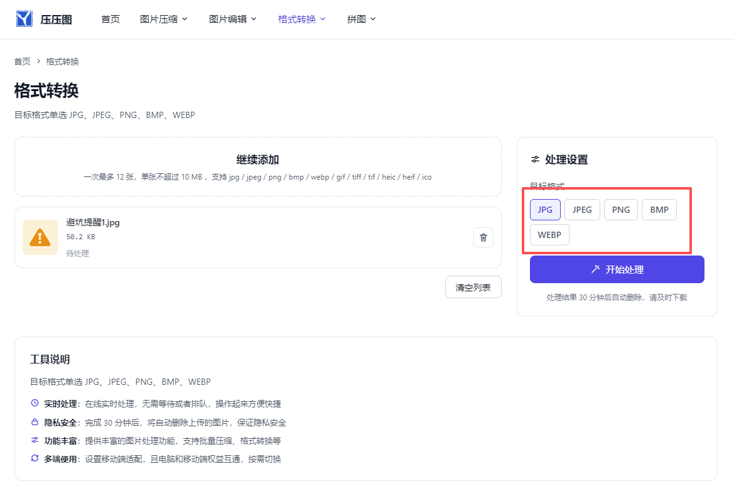This screenshot has width=734, height=496.
Task: Click the 50.2 KB file size
Action: click(80, 237)
